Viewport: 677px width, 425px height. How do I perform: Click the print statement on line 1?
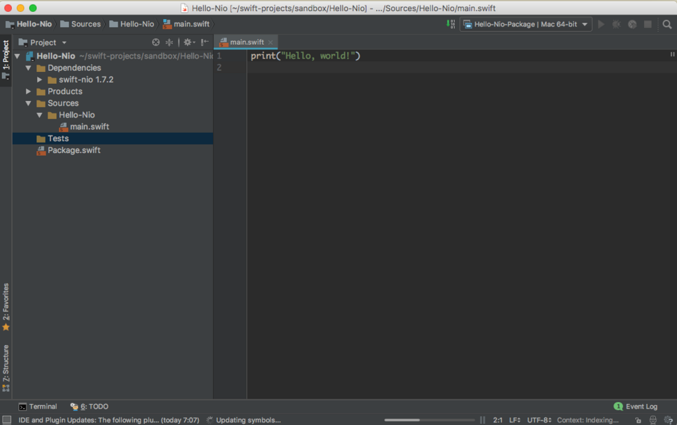(x=305, y=56)
